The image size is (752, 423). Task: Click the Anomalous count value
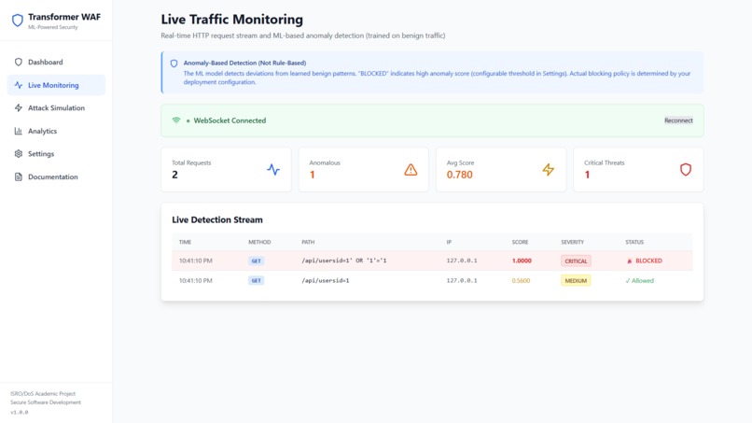point(313,175)
